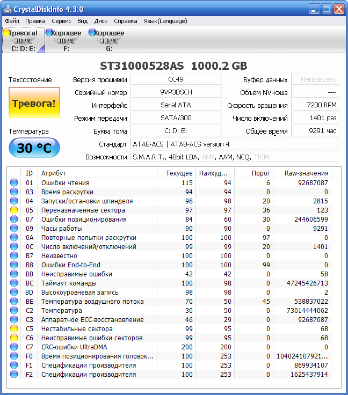
Task: Click yellow status icon for Reallocated sectors (05)
Action: 14,210
